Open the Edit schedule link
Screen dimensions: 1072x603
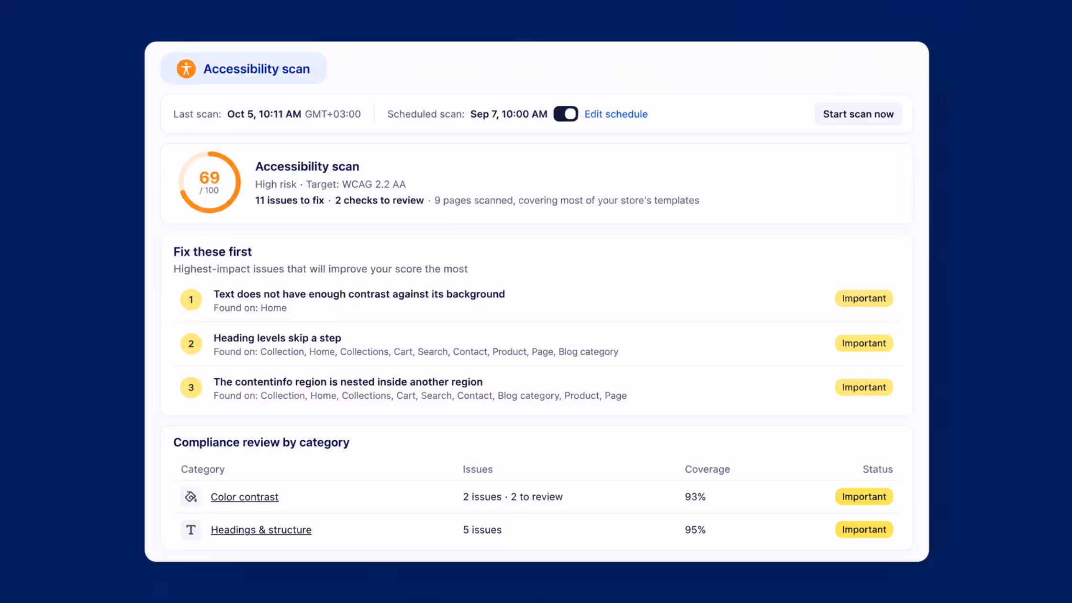pos(616,114)
